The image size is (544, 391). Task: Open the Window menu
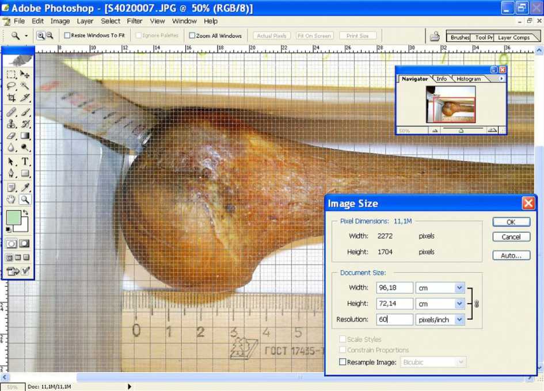coord(184,21)
